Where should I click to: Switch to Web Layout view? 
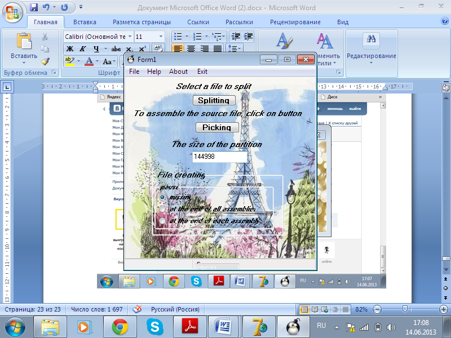(x=325, y=309)
